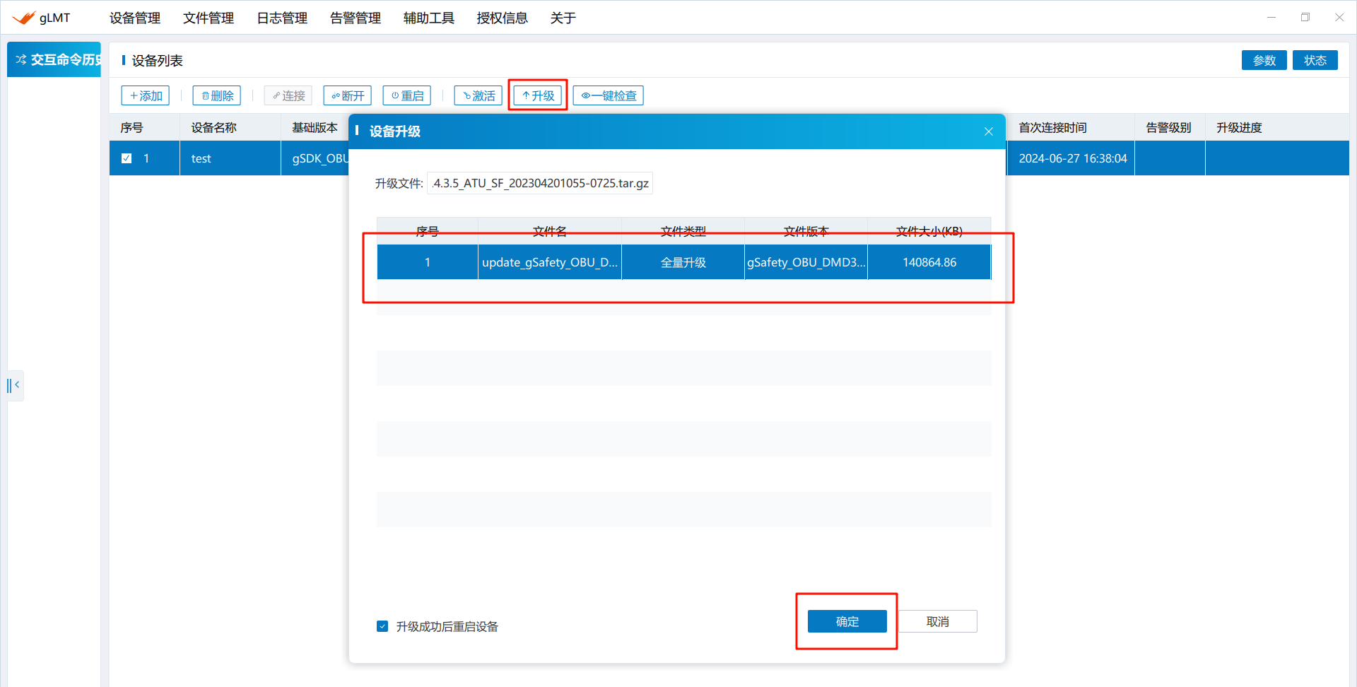Click the Add device toolbar button

coord(146,95)
